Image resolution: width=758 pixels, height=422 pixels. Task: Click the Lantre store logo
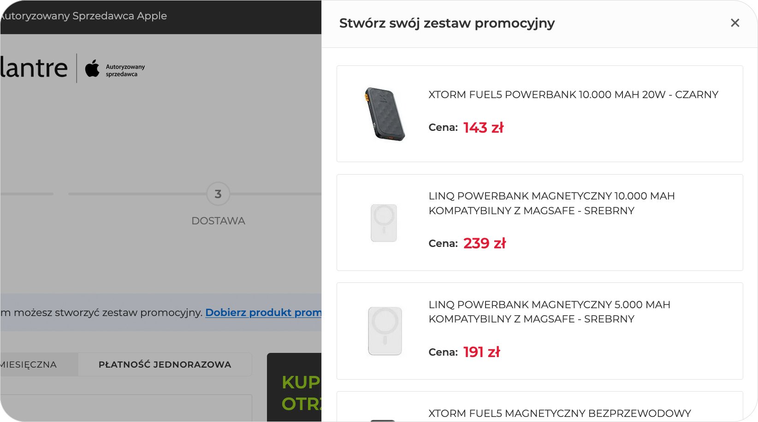click(34, 68)
